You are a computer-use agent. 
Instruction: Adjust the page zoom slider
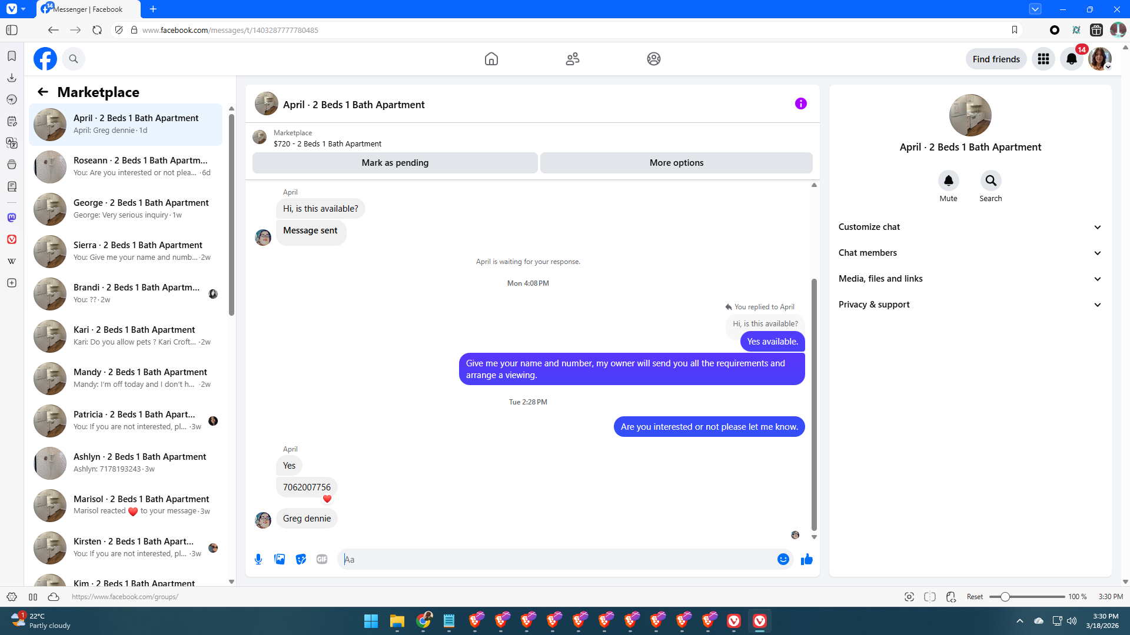click(x=1005, y=597)
